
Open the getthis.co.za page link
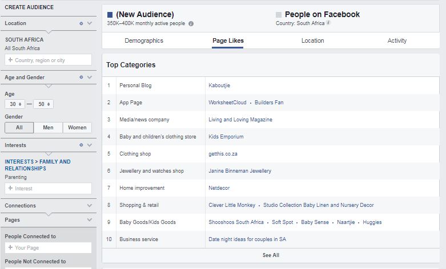[x=223, y=154]
